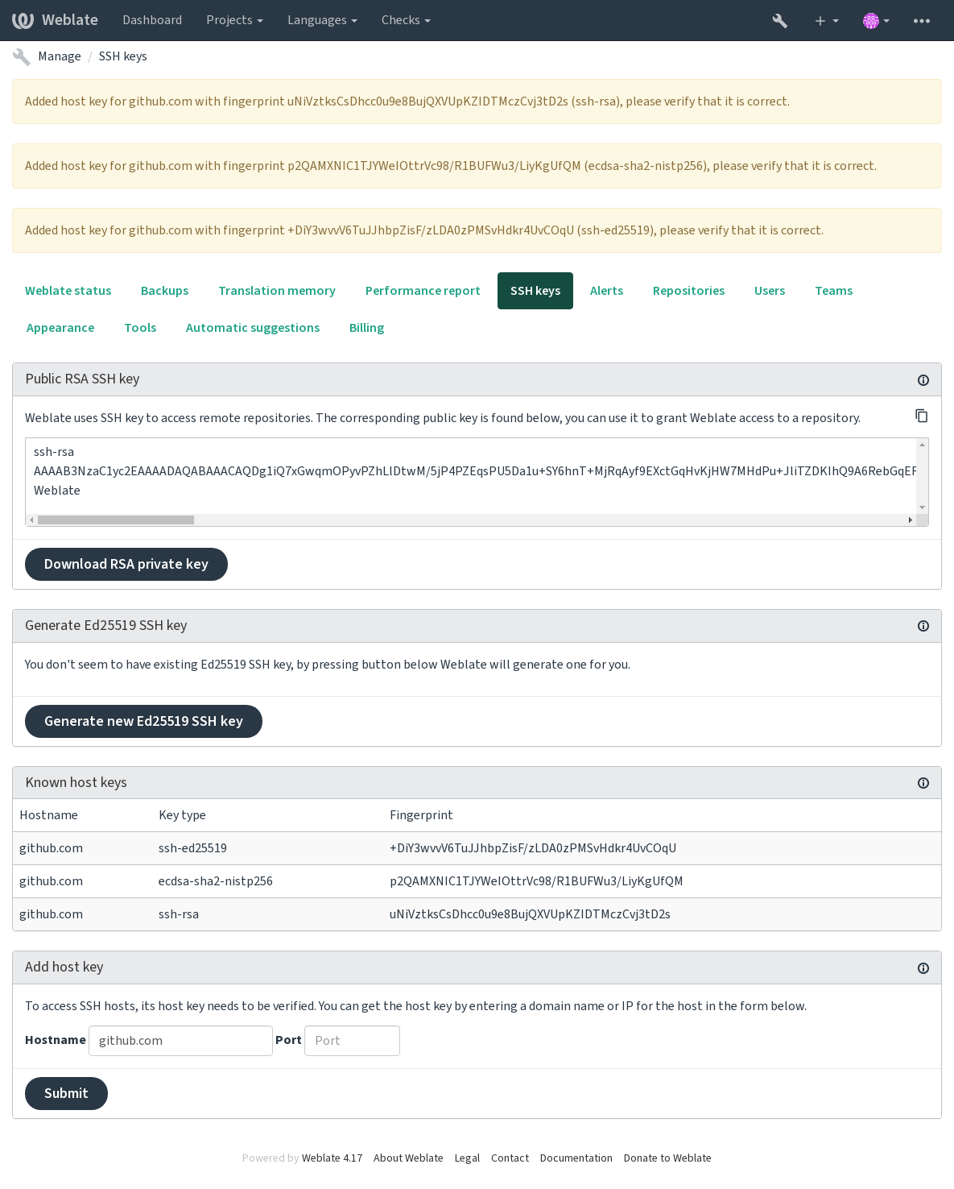Switch to Backups tab
This screenshot has height=1189, width=954.
click(x=165, y=291)
